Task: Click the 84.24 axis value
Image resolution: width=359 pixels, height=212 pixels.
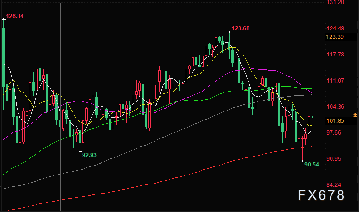Action: click(333, 185)
